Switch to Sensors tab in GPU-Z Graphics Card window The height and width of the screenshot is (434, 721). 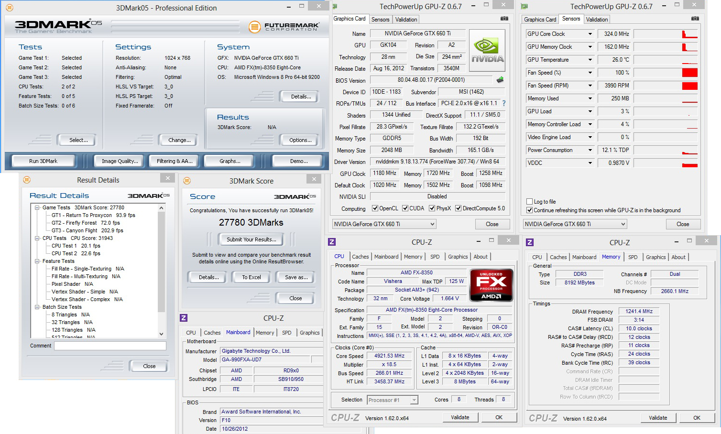tap(380, 20)
